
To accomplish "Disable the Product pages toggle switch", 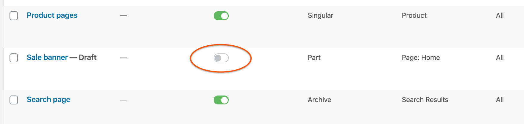I will click(x=221, y=16).
